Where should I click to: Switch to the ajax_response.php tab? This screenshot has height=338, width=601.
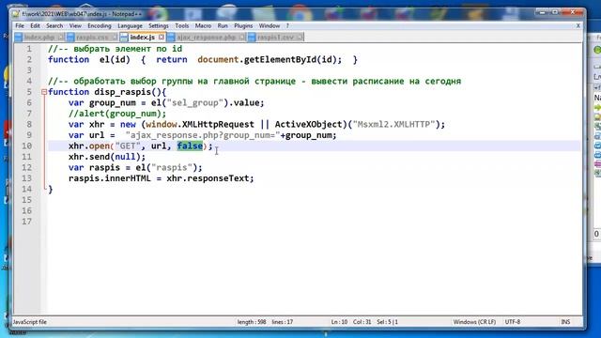coord(206,38)
